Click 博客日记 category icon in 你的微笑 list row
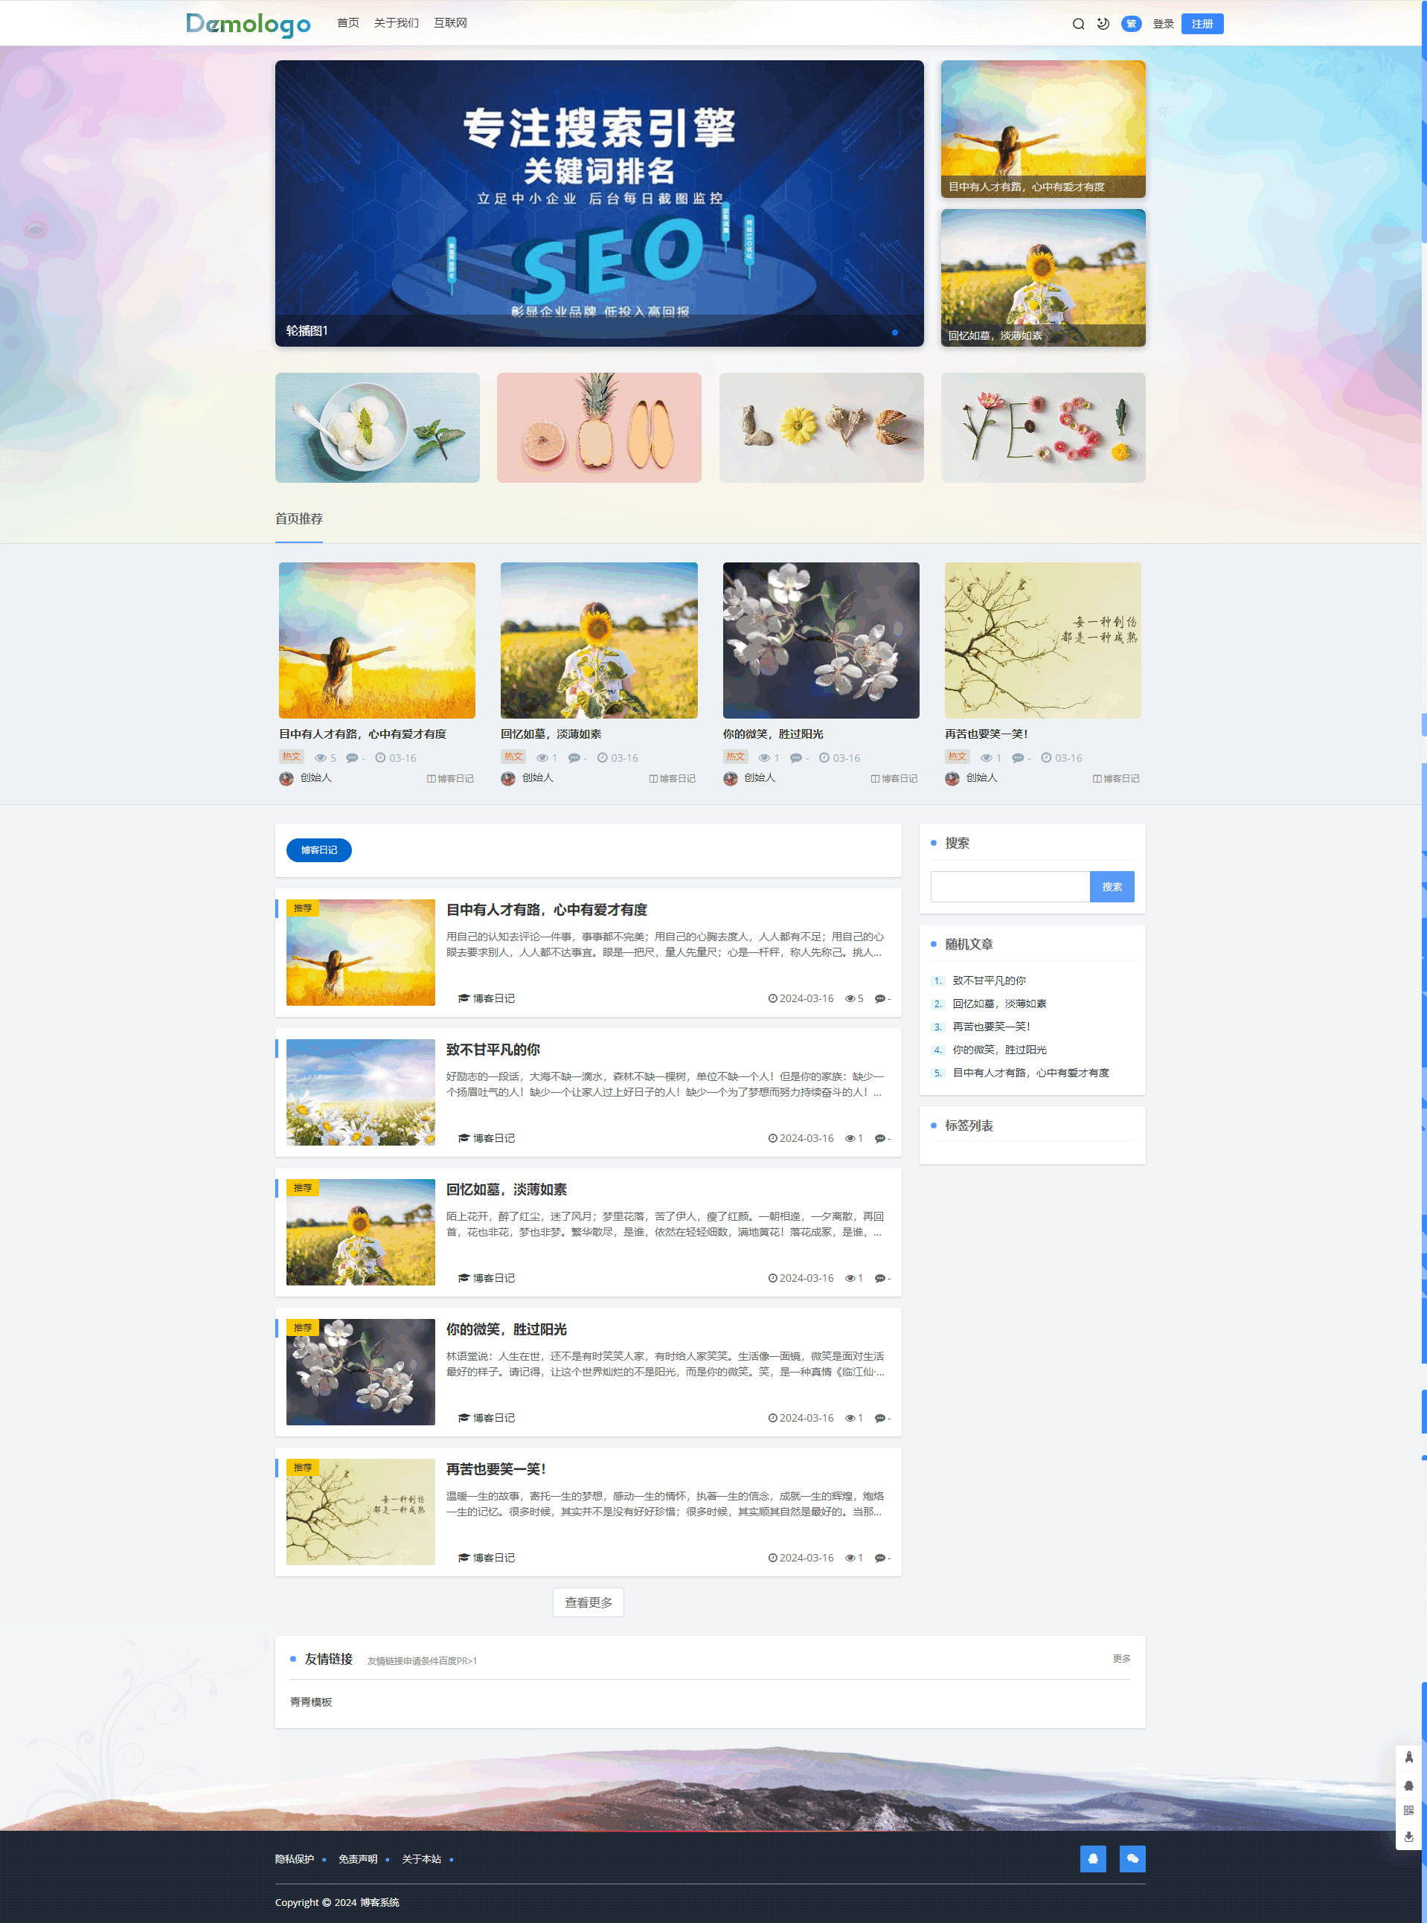1427x1923 pixels. click(x=464, y=1418)
